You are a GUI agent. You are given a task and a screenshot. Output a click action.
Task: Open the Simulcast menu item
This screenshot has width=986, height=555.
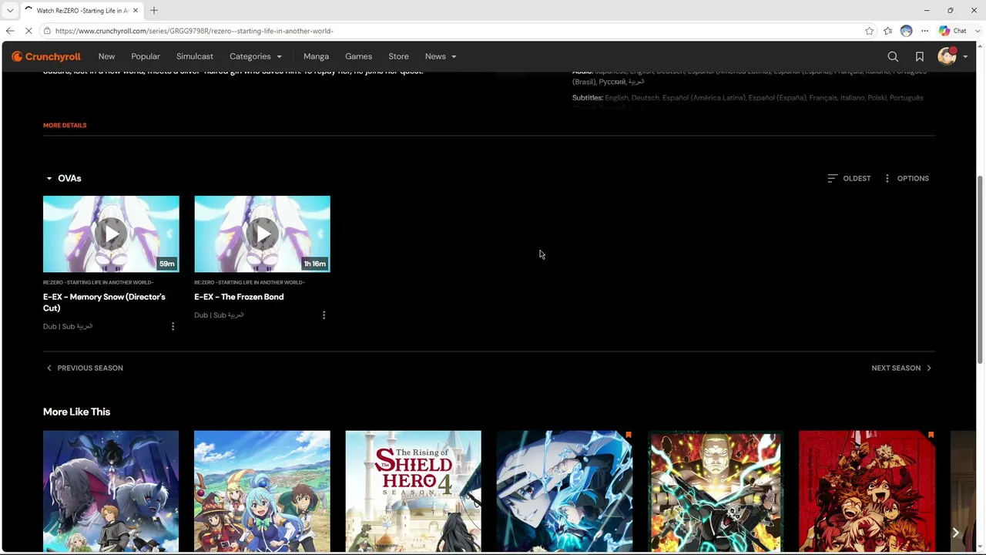point(195,56)
